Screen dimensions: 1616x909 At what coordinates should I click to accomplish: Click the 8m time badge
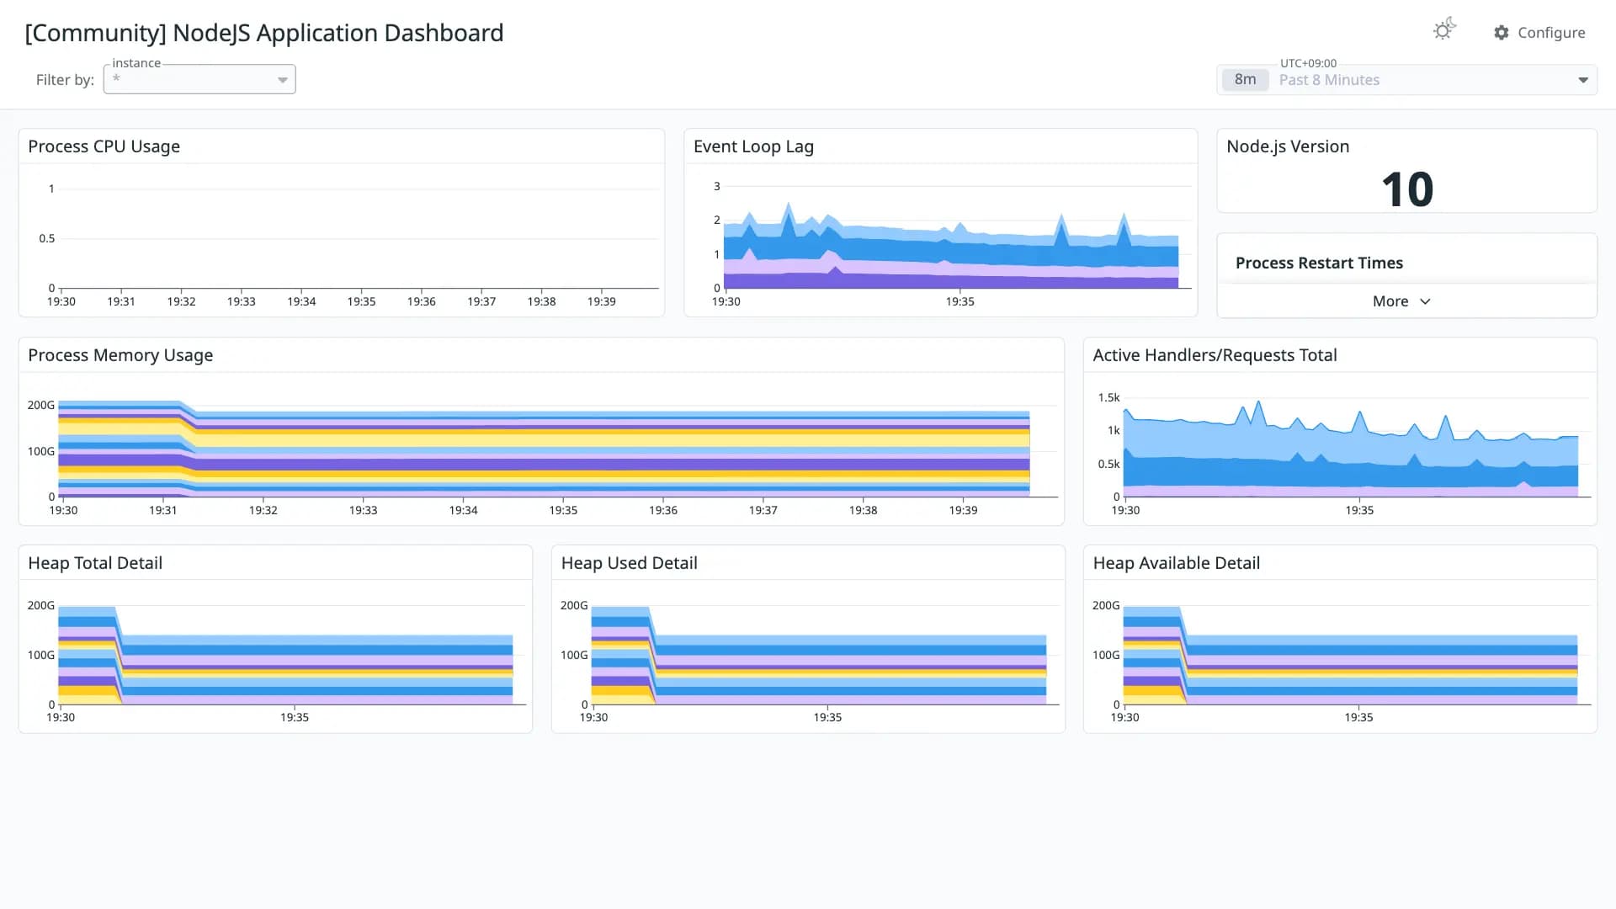pyautogui.click(x=1245, y=80)
